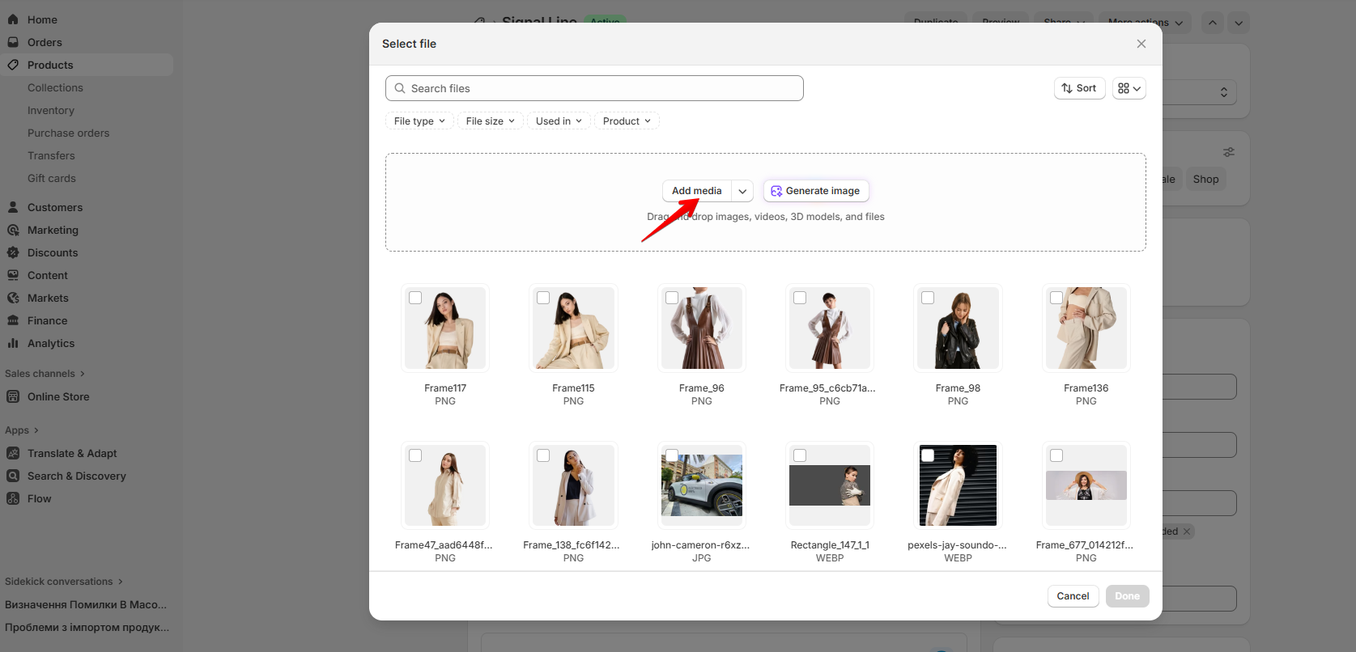The width and height of the screenshot is (1356, 652).
Task: Click the previous product up arrow
Action: click(1213, 23)
